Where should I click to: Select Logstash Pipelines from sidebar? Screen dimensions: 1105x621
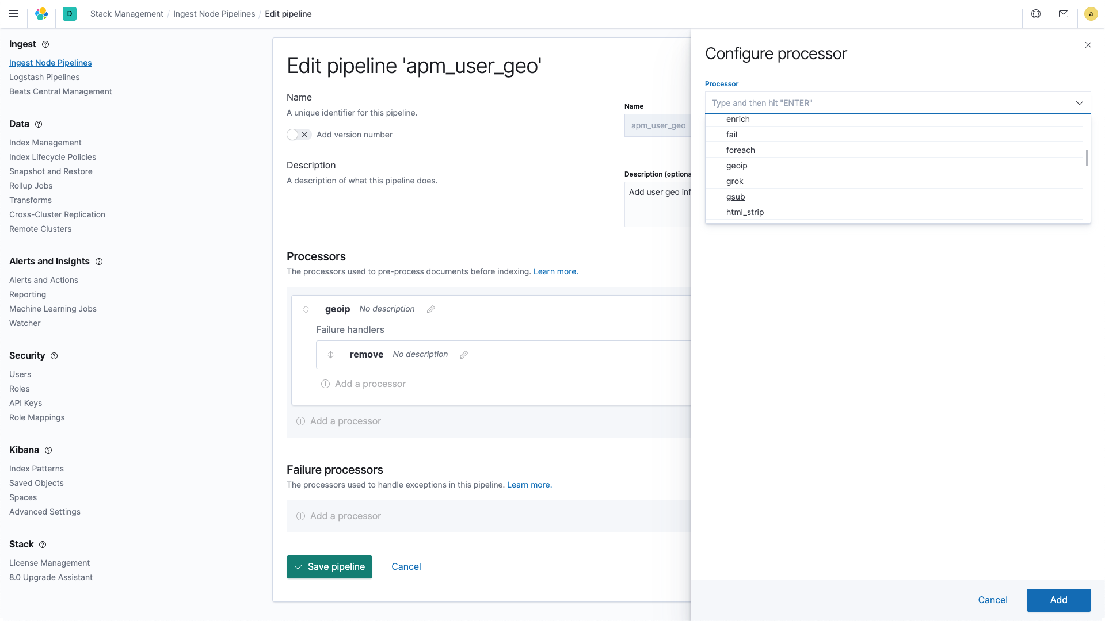44,76
